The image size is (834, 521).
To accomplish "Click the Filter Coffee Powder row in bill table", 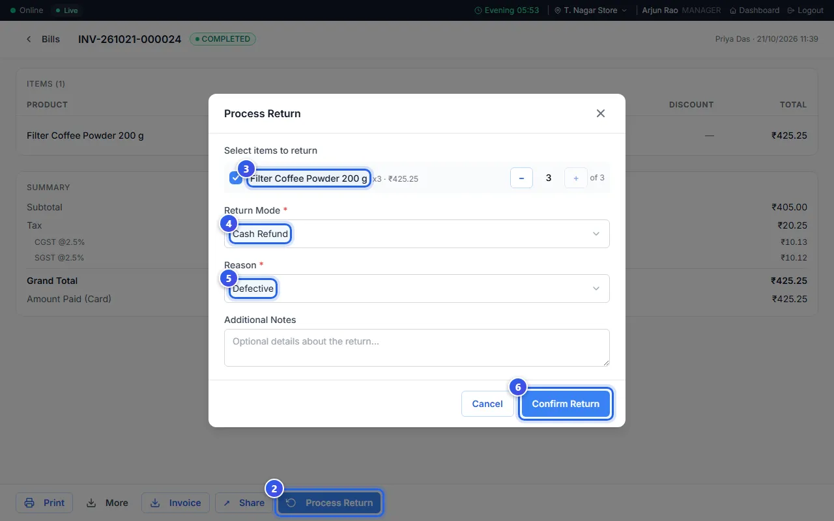I will pyautogui.click(x=417, y=135).
